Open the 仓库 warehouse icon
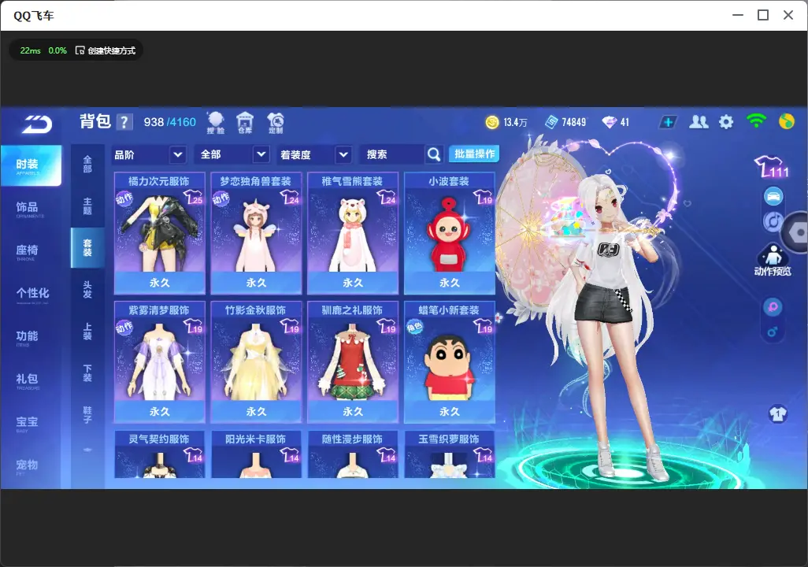This screenshot has height=567, width=808. pos(245,123)
